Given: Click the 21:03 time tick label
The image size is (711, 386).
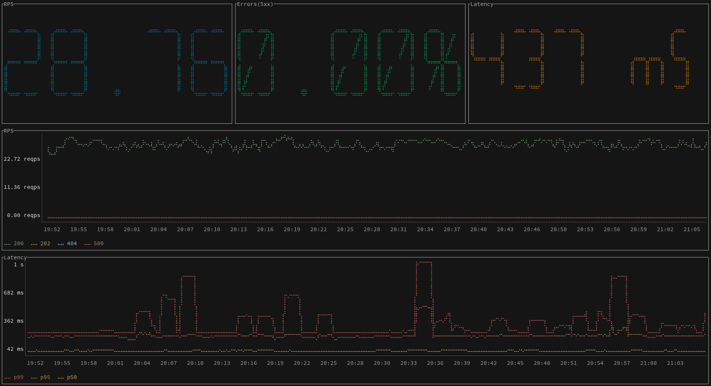Looking at the screenshot, I should pos(675,363).
